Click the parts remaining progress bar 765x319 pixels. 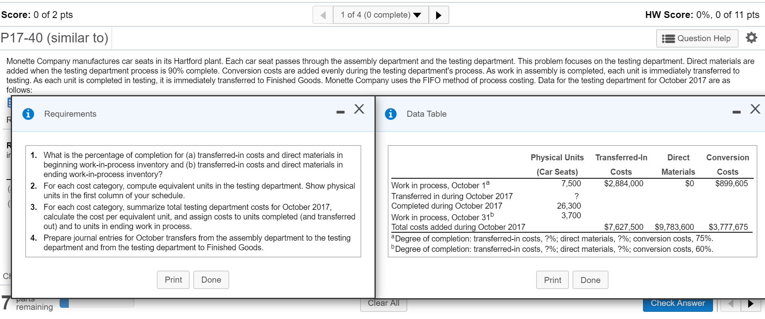[97, 303]
